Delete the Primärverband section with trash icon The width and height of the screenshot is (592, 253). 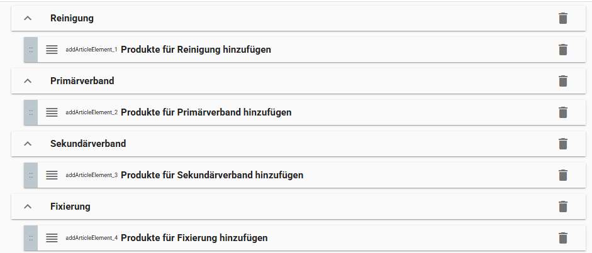click(563, 81)
